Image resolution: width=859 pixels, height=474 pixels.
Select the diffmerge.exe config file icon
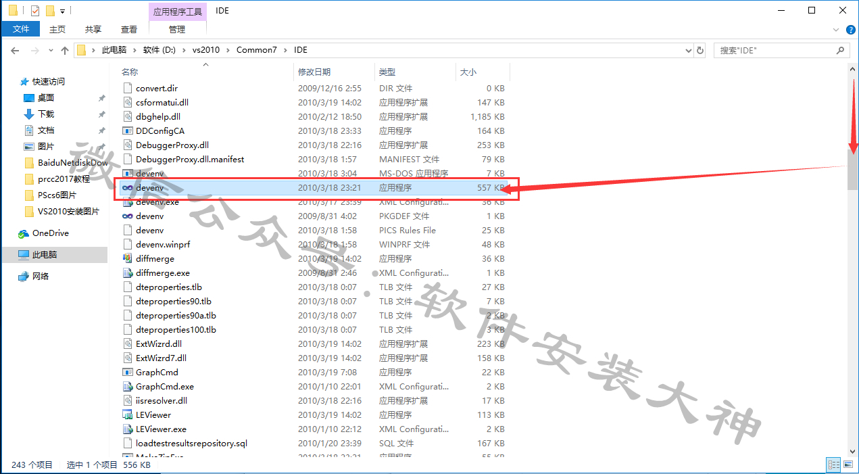coord(127,272)
